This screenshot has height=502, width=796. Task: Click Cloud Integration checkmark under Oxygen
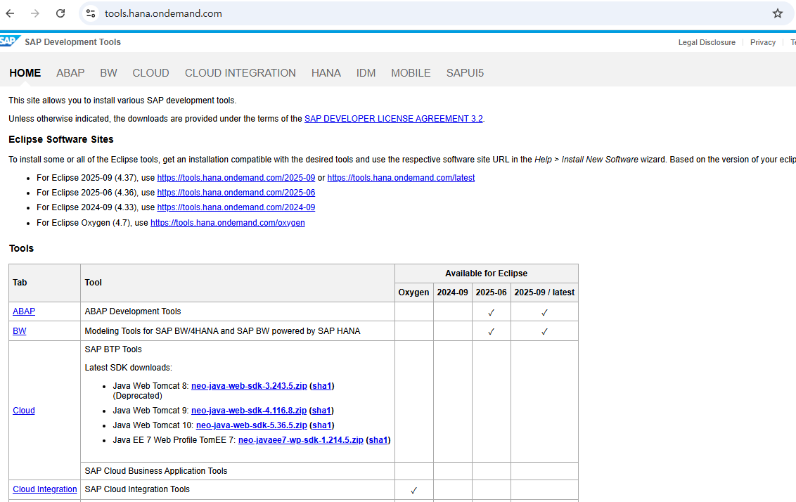[x=413, y=490]
